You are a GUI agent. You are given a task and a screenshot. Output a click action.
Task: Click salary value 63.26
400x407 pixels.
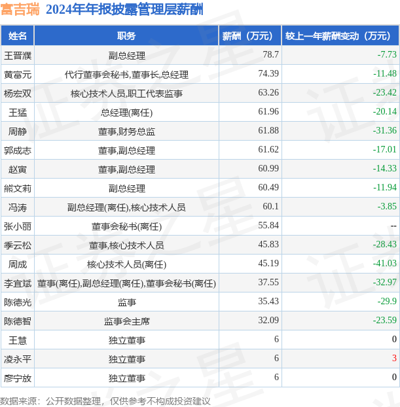tap(268, 92)
